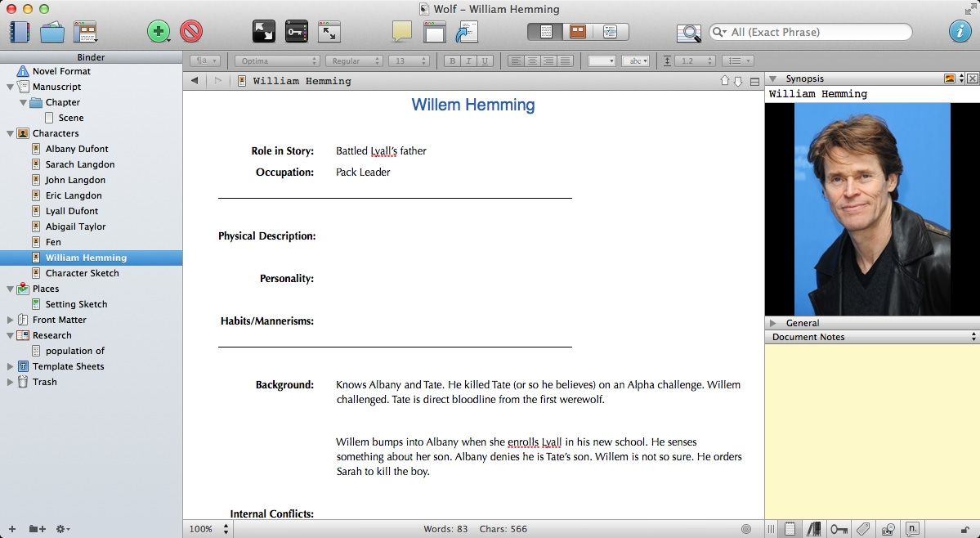
Task: Go to previous document up arrow
Action: coord(725,81)
